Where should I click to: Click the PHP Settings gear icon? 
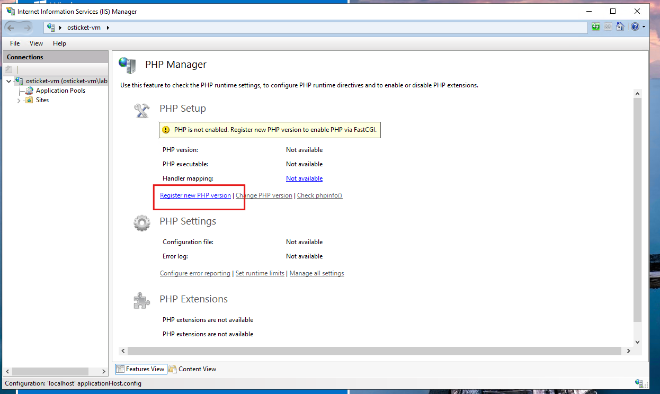142,223
